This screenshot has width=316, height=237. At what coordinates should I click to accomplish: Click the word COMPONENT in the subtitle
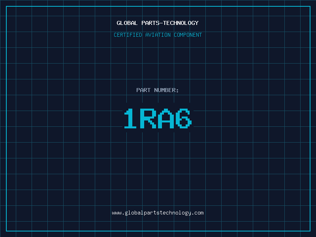[x=188, y=35]
